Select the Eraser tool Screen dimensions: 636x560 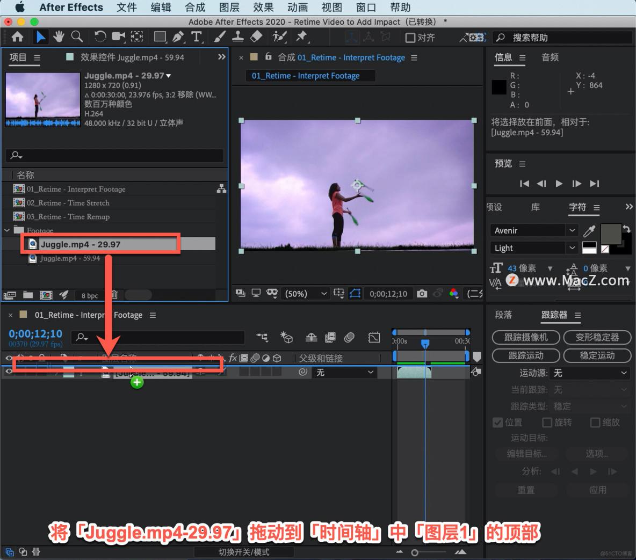pos(256,37)
